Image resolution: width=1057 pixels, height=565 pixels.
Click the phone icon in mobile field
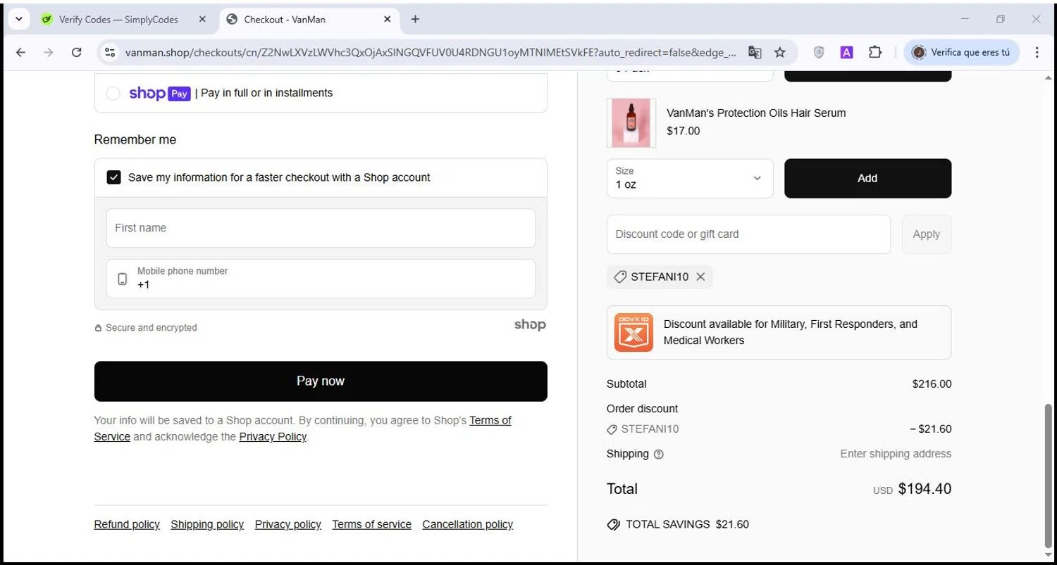click(123, 279)
